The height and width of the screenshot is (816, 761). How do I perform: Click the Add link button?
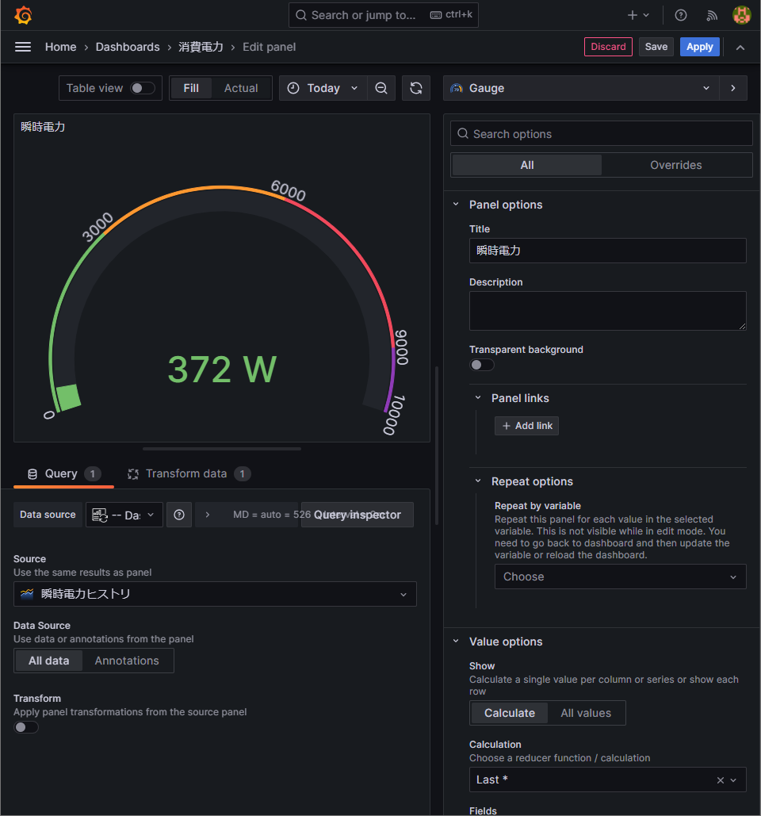[526, 426]
